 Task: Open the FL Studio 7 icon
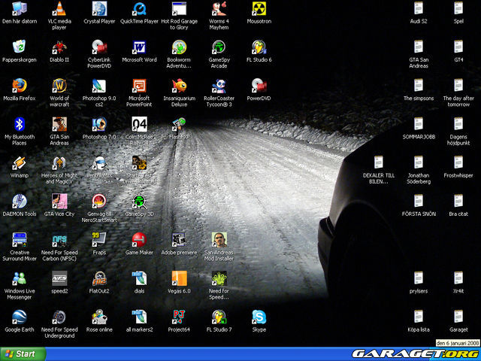pyautogui.click(x=219, y=317)
